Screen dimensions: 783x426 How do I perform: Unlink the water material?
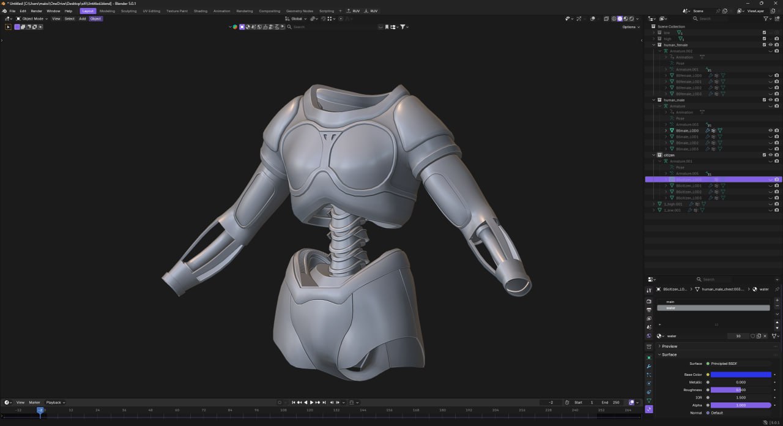tap(765, 336)
